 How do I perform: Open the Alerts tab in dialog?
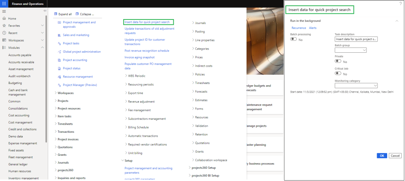tap(313, 28)
